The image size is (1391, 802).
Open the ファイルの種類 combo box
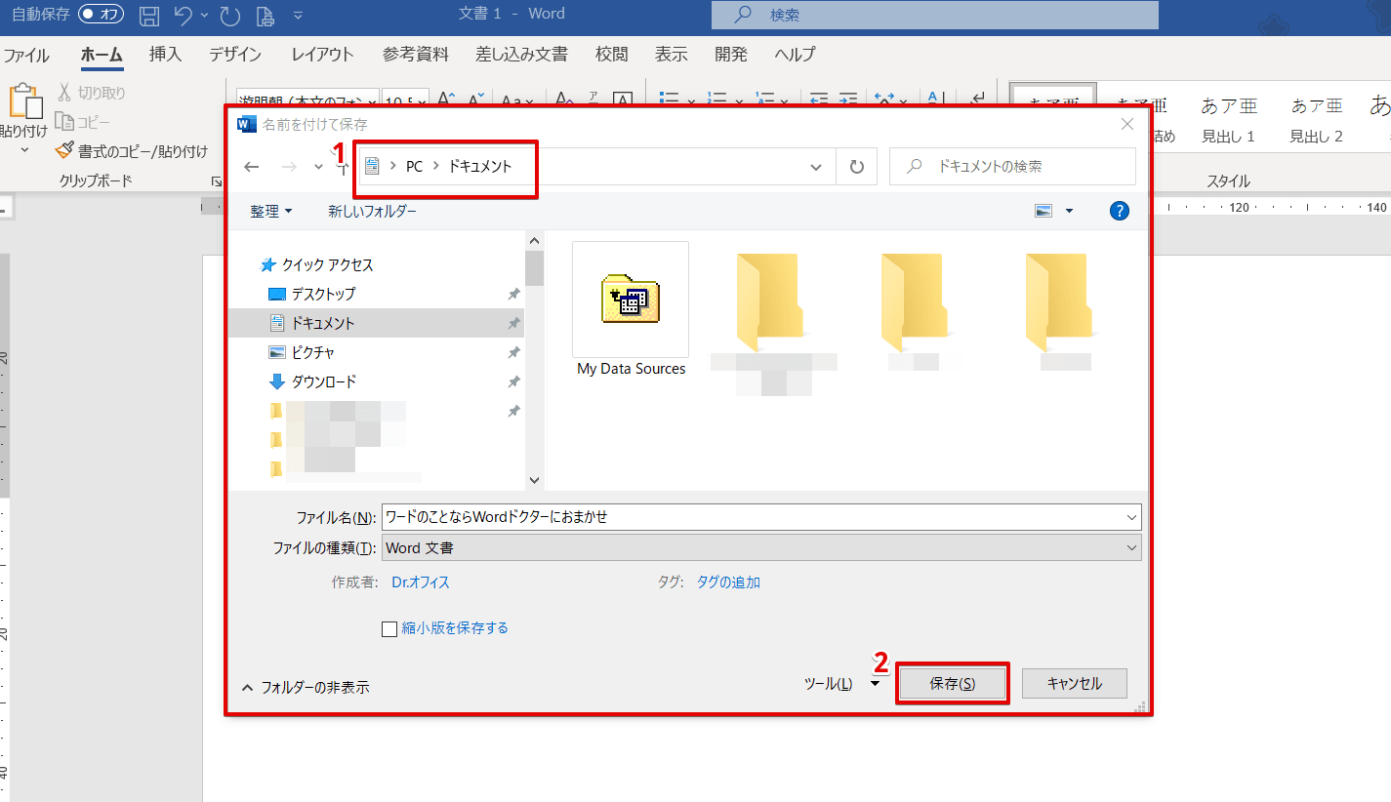tap(761, 548)
